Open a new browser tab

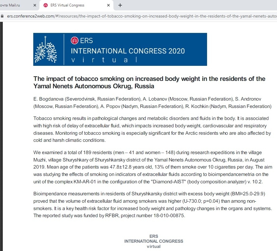pyautogui.click(x=120, y=5)
